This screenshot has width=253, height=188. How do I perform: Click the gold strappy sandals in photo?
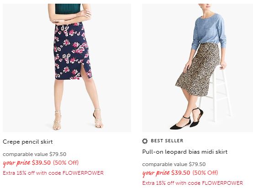(x=78, y=120)
